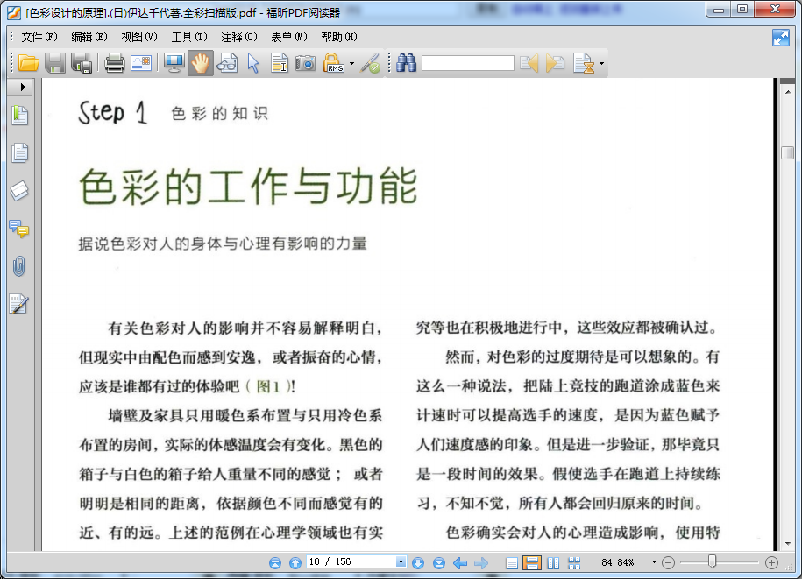
Task: Select the Hand tool
Action: pos(201,63)
